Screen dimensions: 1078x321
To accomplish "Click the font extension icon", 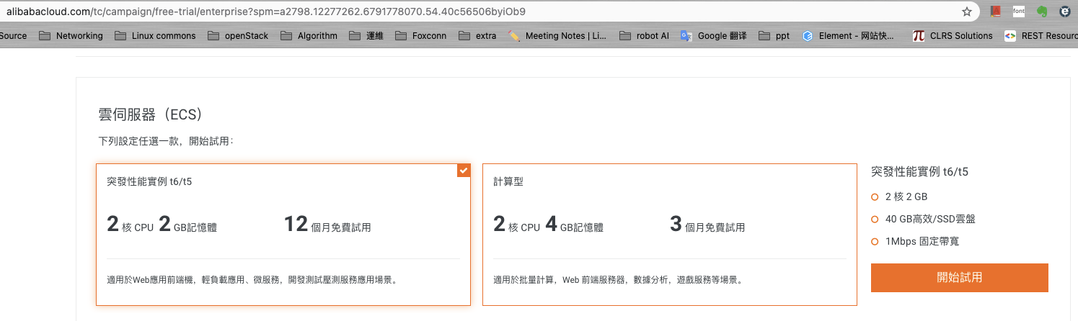I will 1018,12.
